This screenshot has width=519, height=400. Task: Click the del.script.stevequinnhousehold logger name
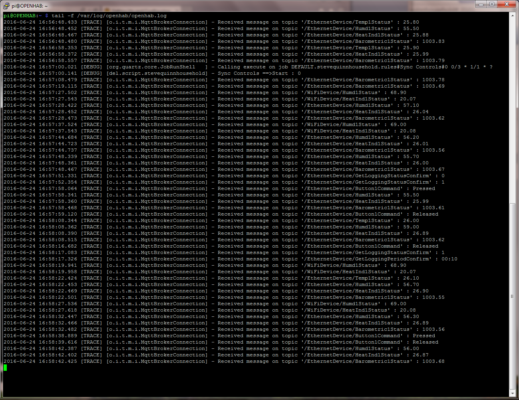pyautogui.click(x=157, y=73)
